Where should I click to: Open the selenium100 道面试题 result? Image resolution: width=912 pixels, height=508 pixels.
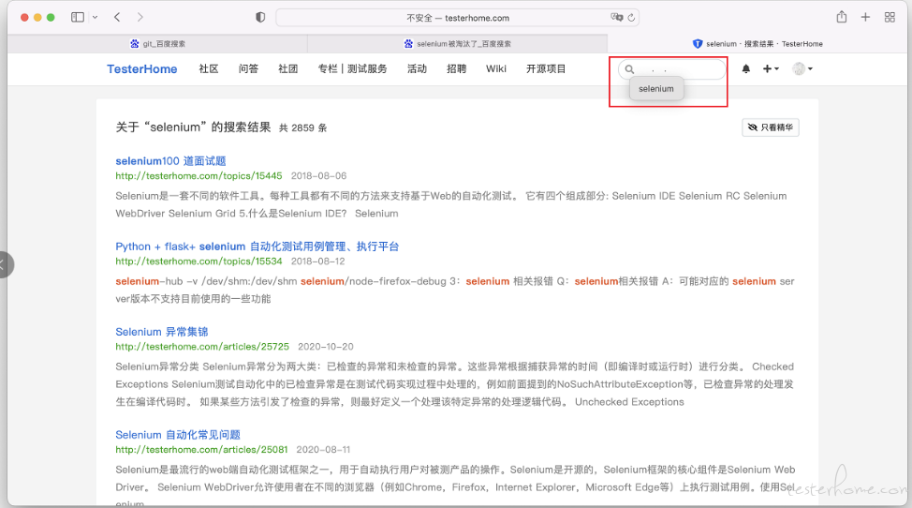point(170,161)
